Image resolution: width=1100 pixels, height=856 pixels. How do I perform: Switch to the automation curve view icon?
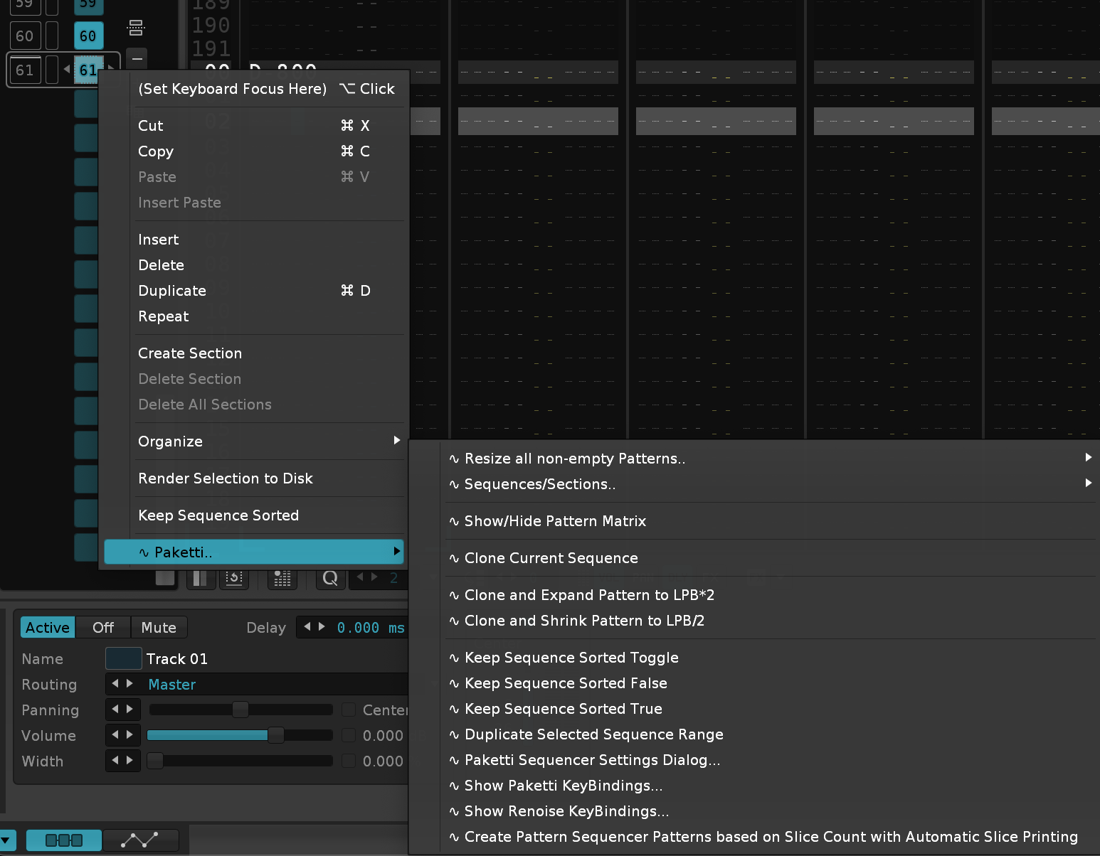pyautogui.click(x=140, y=840)
